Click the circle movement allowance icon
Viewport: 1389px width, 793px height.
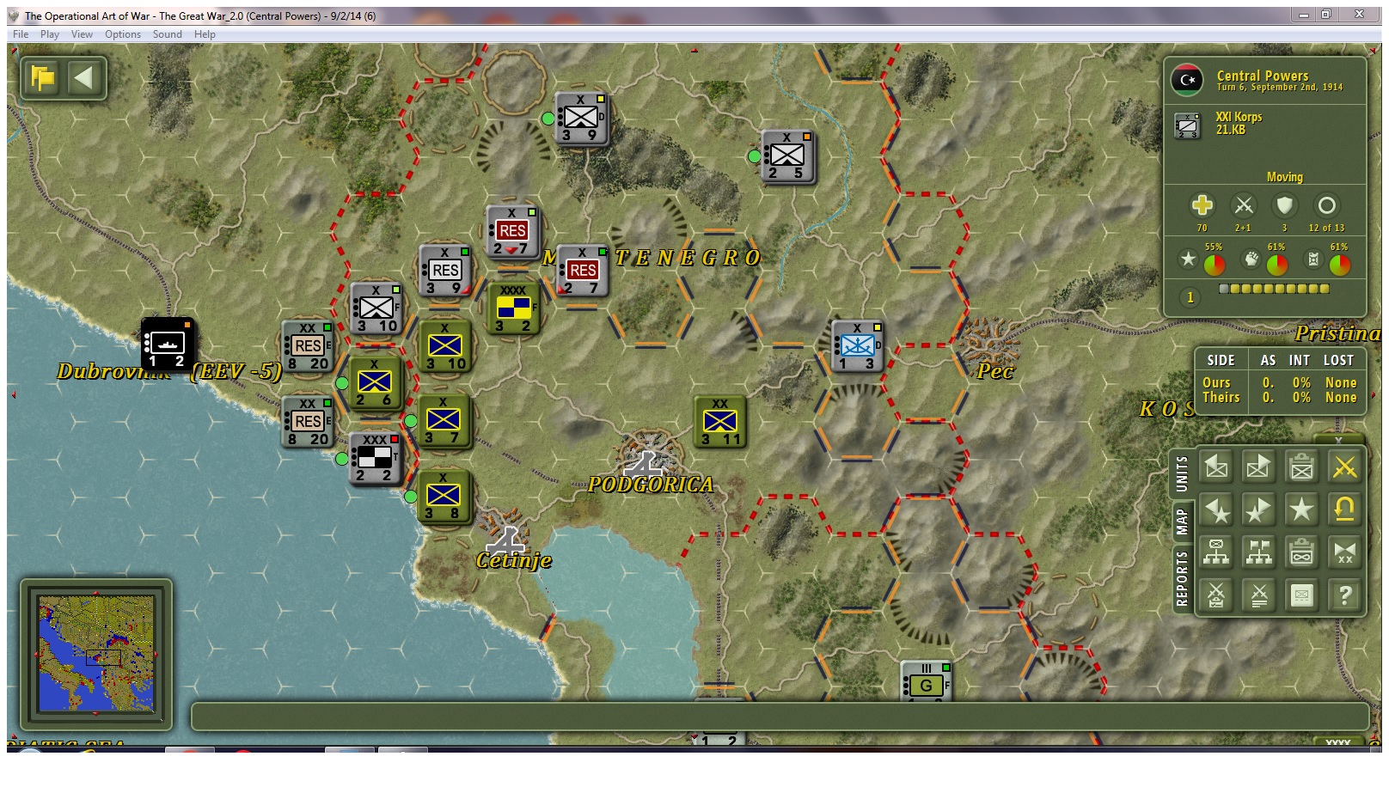[x=1326, y=205]
